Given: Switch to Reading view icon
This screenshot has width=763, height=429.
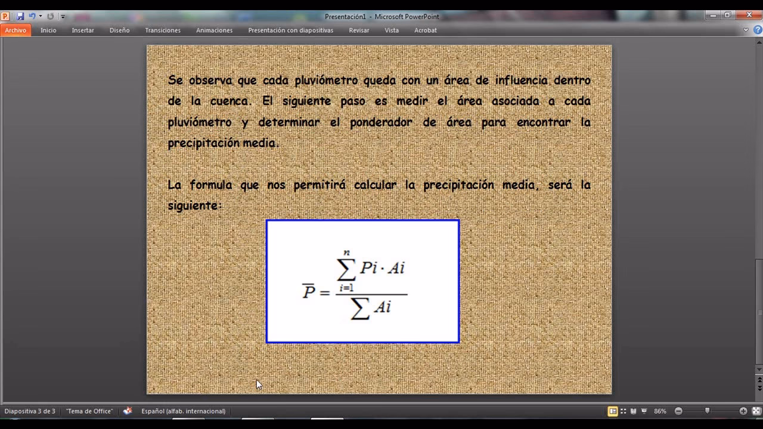Looking at the screenshot, I should (633, 411).
